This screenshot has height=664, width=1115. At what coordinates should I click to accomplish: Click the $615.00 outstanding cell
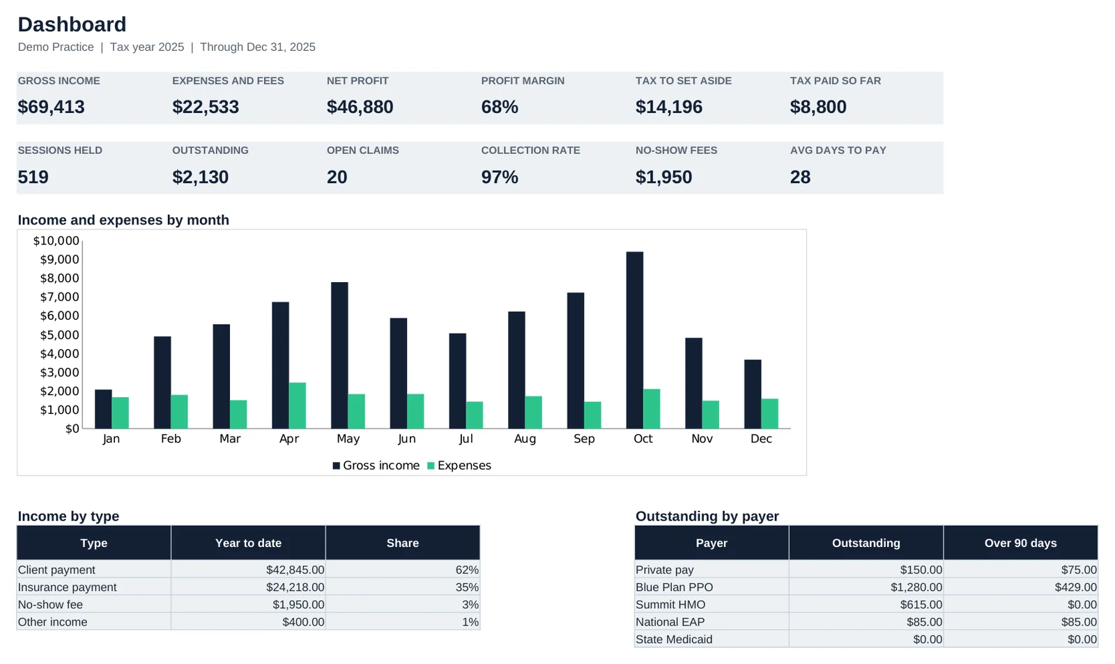(866, 605)
